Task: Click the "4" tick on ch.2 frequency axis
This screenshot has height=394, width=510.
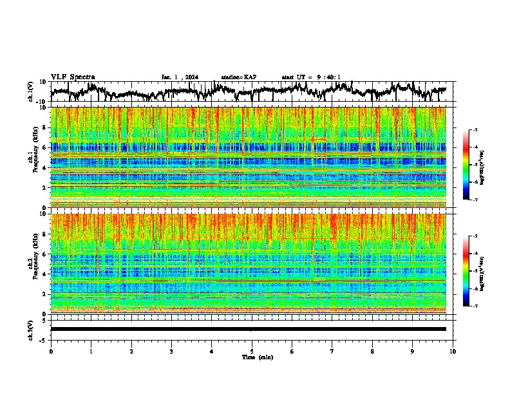Action: [x=44, y=274]
